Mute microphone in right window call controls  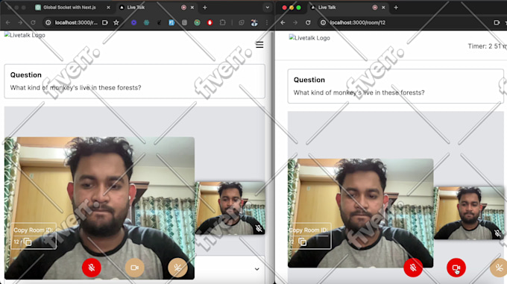point(413,268)
